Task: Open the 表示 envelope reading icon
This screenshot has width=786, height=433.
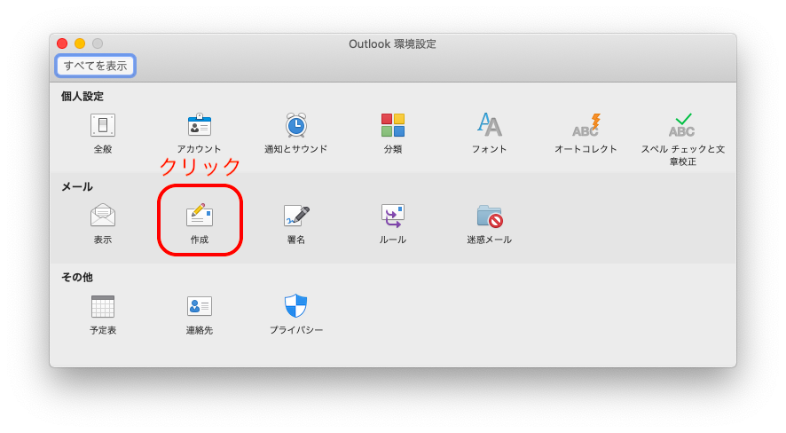Action: (103, 216)
